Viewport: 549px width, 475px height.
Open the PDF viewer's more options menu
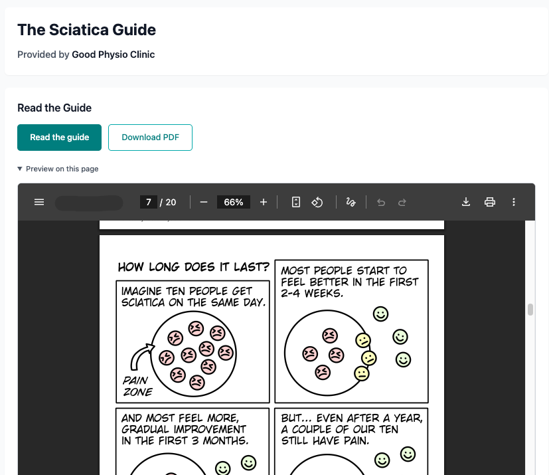[x=514, y=202]
